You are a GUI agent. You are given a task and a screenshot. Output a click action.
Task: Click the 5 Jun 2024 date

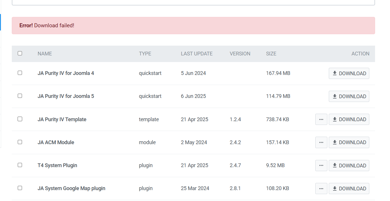click(x=193, y=73)
